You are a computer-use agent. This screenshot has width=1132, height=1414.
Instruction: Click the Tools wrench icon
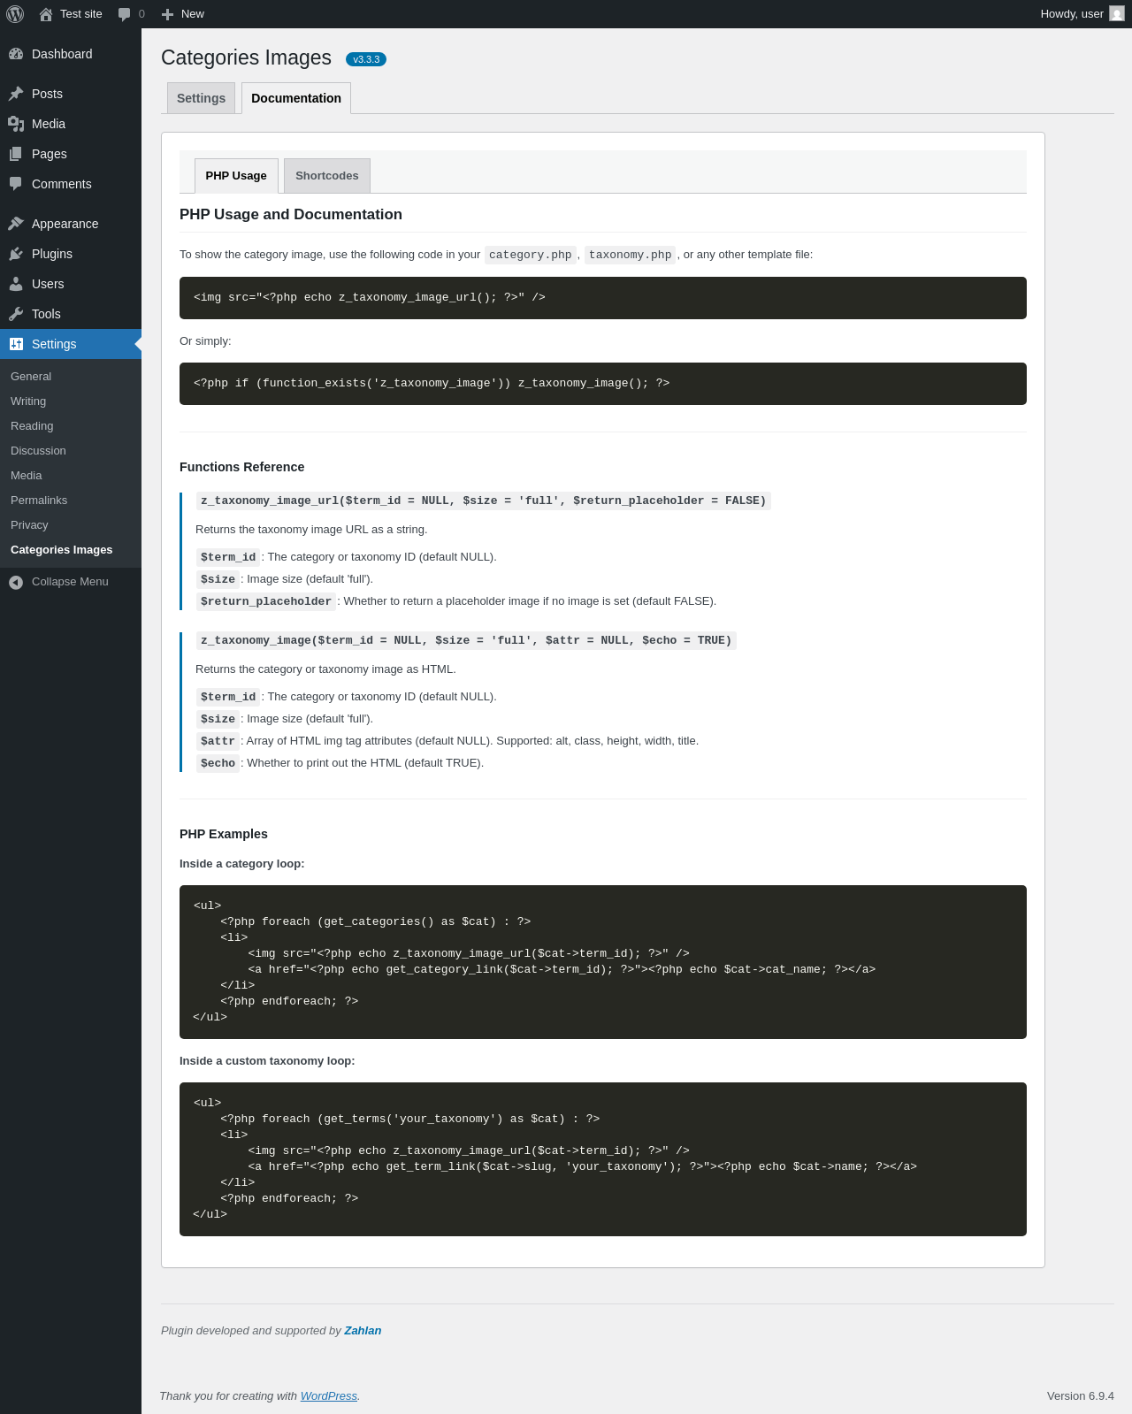[16, 314]
